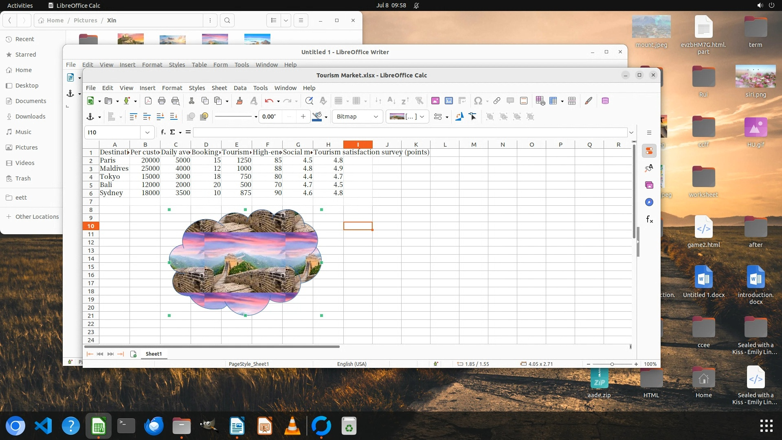Open the Bitmap fill type dropdown
Viewport: 782px width, 440px height.
pos(357,117)
